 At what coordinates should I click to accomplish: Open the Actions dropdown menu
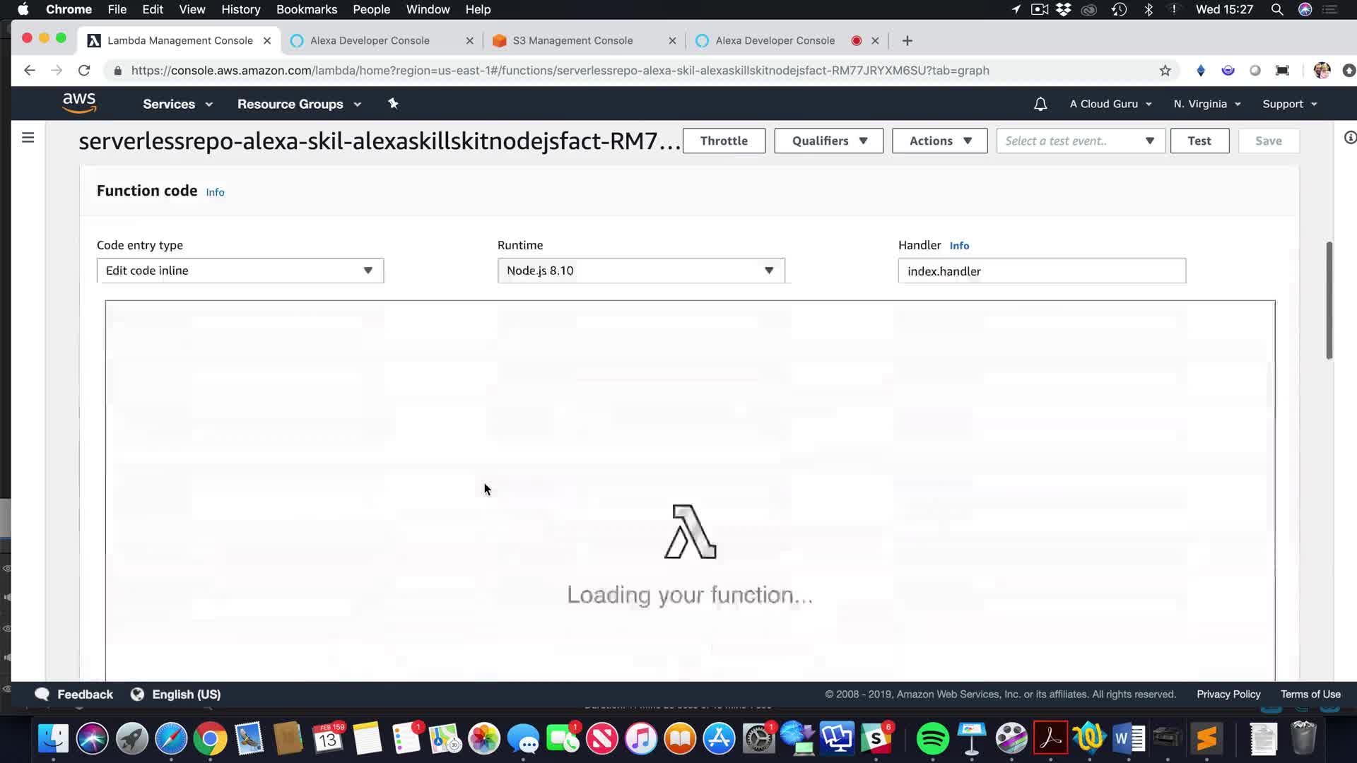point(939,141)
